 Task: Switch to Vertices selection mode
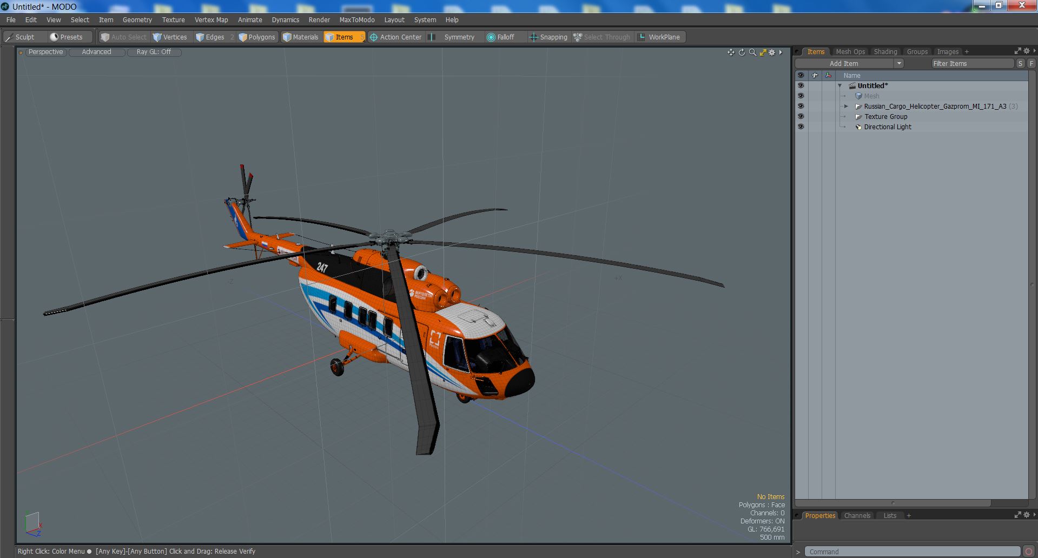pyautogui.click(x=170, y=37)
